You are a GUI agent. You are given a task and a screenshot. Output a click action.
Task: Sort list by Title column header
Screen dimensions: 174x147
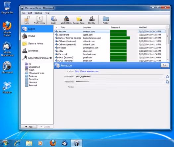pyautogui.click(x=63, y=28)
